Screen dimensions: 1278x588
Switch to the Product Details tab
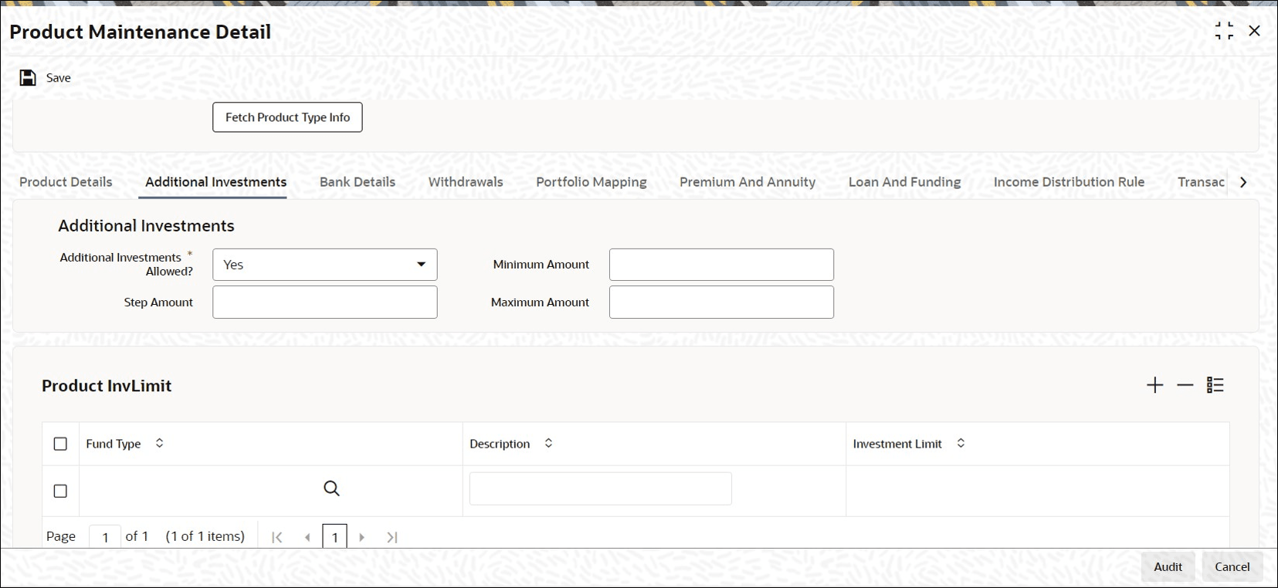[66, 182]
